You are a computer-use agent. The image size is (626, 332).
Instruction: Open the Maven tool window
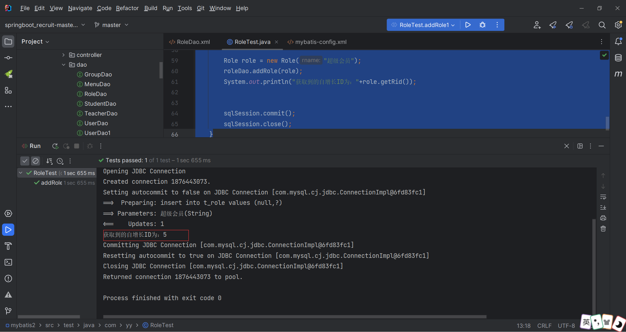pyautogui.click(x=619, y=74)
